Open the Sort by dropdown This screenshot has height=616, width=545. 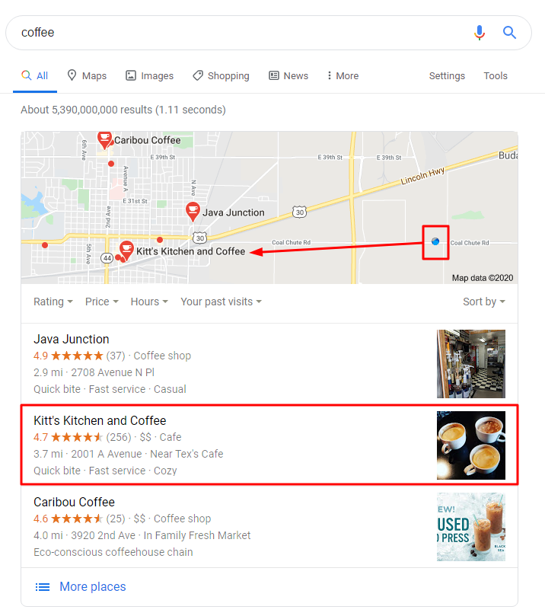484,302
